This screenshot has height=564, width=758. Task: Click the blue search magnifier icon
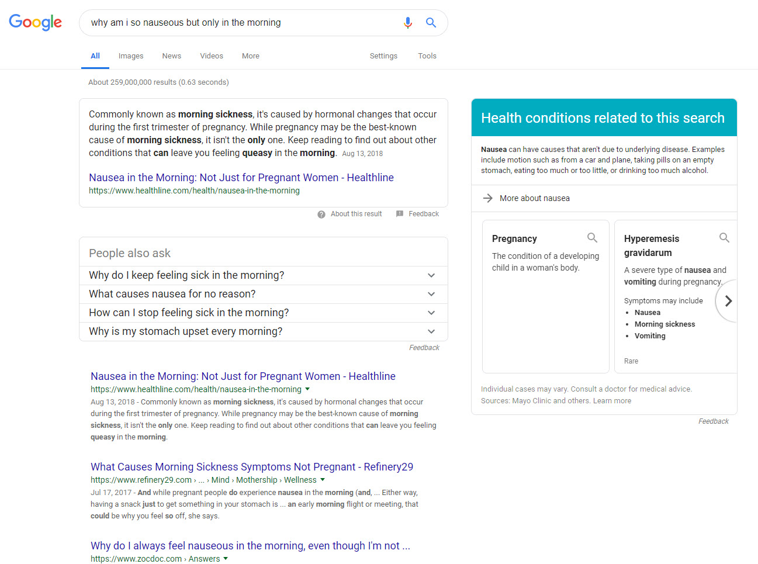point(431,23)
